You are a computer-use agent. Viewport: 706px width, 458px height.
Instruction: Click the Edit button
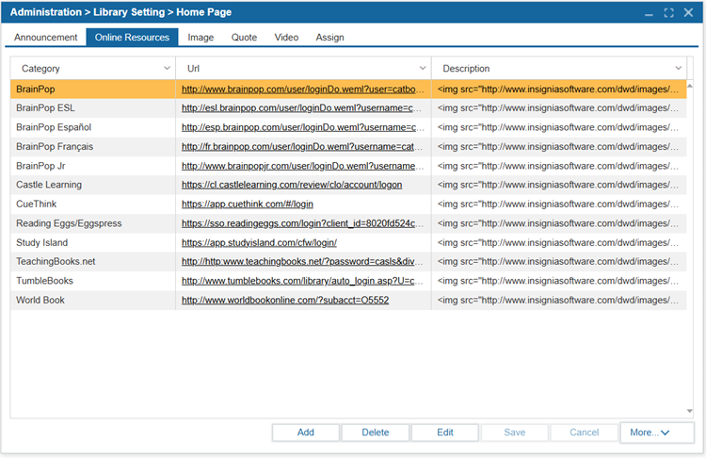click(x=445, y=433)
